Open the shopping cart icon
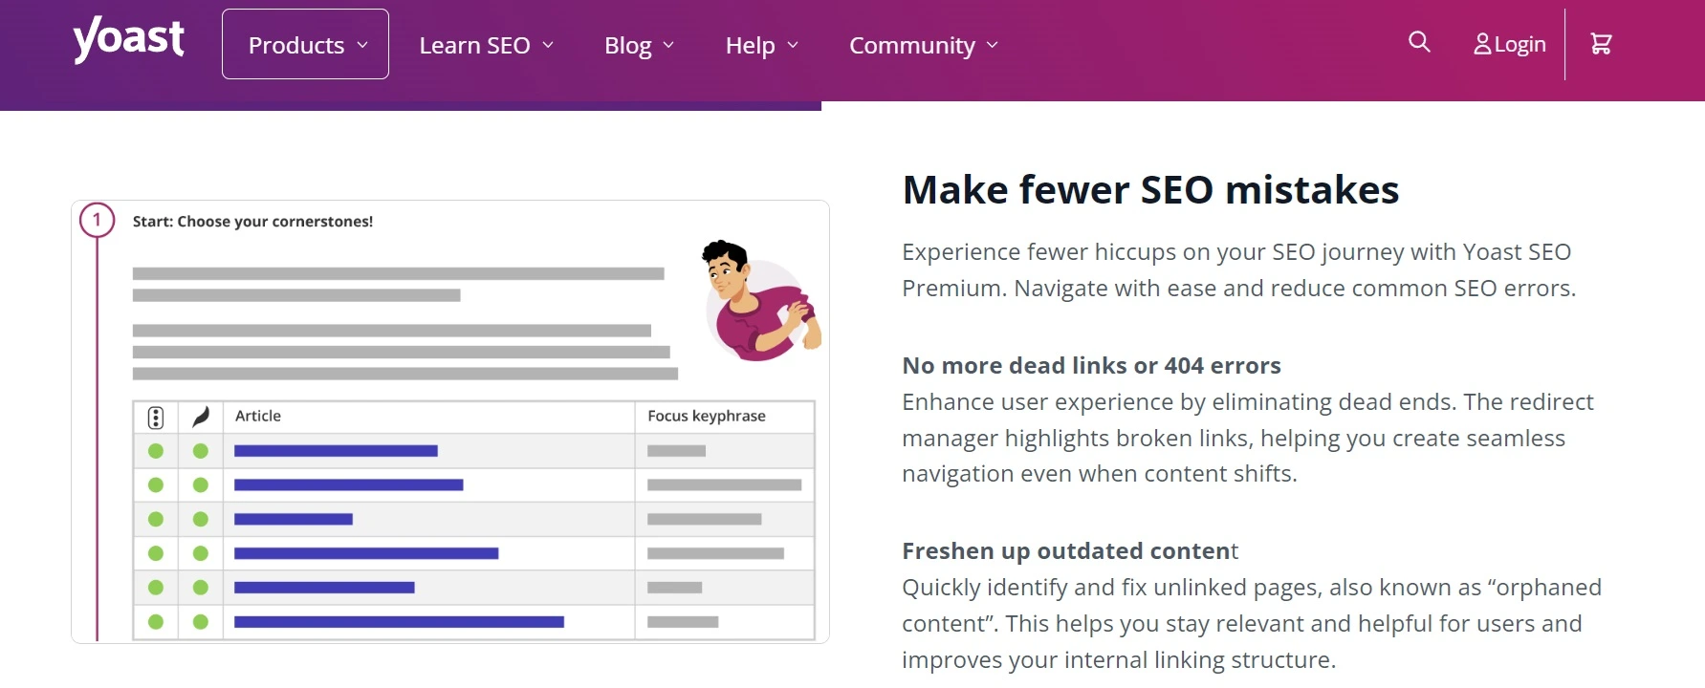Screen dimensions: 1705x688 pyautogui.click(x=1601, y=42)
